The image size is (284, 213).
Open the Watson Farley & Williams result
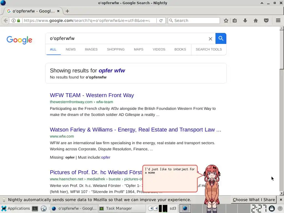click(135, 130)
